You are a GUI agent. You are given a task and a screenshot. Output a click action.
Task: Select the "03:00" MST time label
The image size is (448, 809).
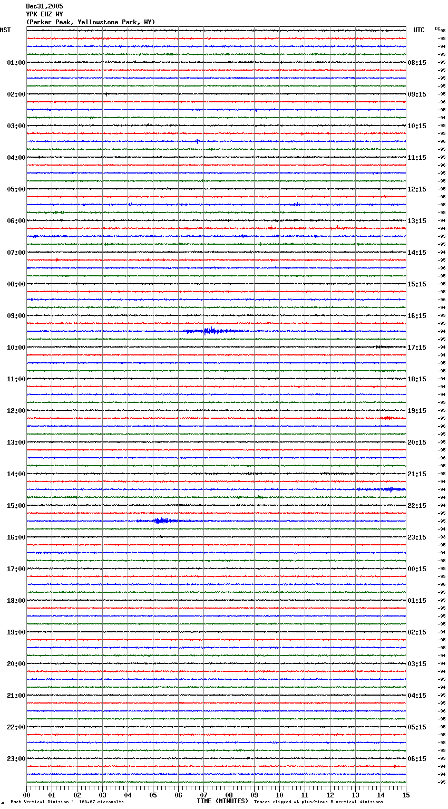[x=16, y=126]
